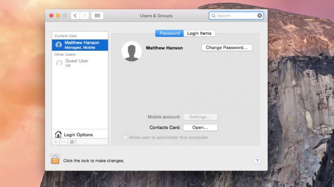Click the 'Click the lock to make changes' text
The image size is (334, 187).
click(94, 161)
